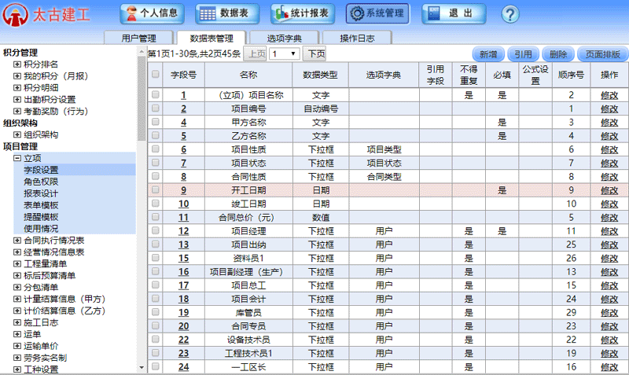Screen dimensions: 629x375
Task: Select 角色权限 under 立项
Action: click(41, 182)
